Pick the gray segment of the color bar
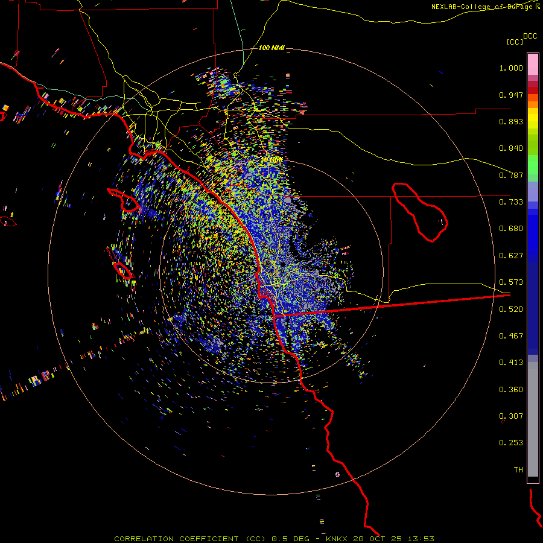This screenshot has height=543, width=543. point(533,419)
